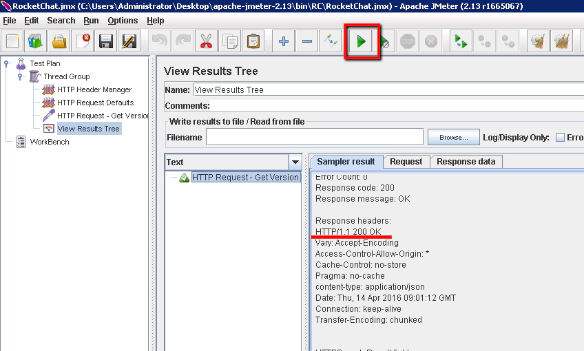The width and height of the screenshot is (584, 351).
Task: Cut selection with the scissors icon
Action: point(206,41)
